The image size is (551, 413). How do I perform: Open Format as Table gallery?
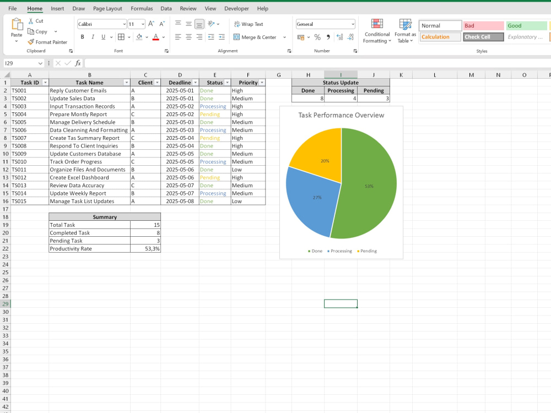coord(405,31)
